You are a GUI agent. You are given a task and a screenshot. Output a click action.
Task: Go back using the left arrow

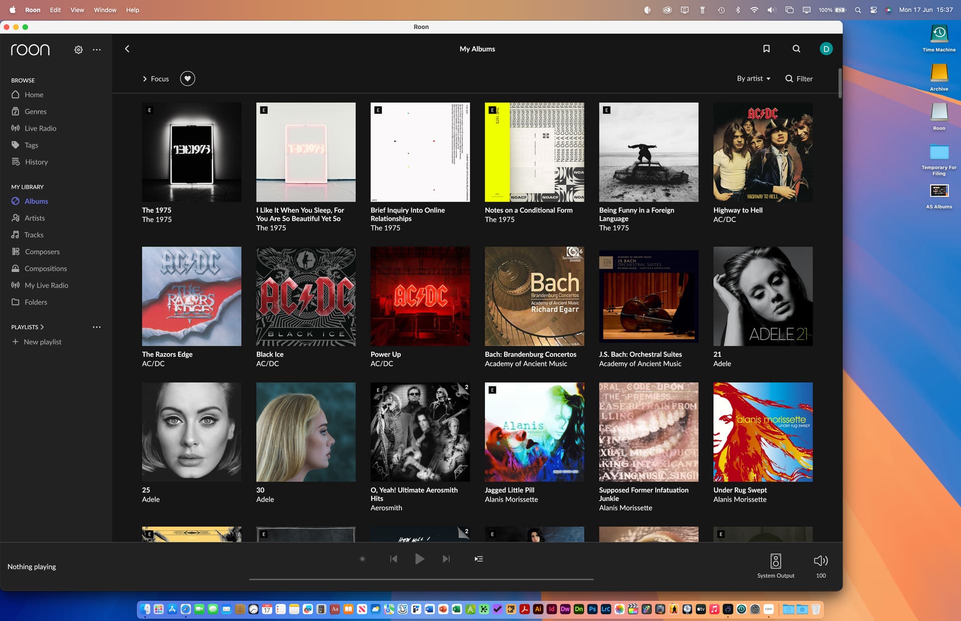(x=127, y=49)
